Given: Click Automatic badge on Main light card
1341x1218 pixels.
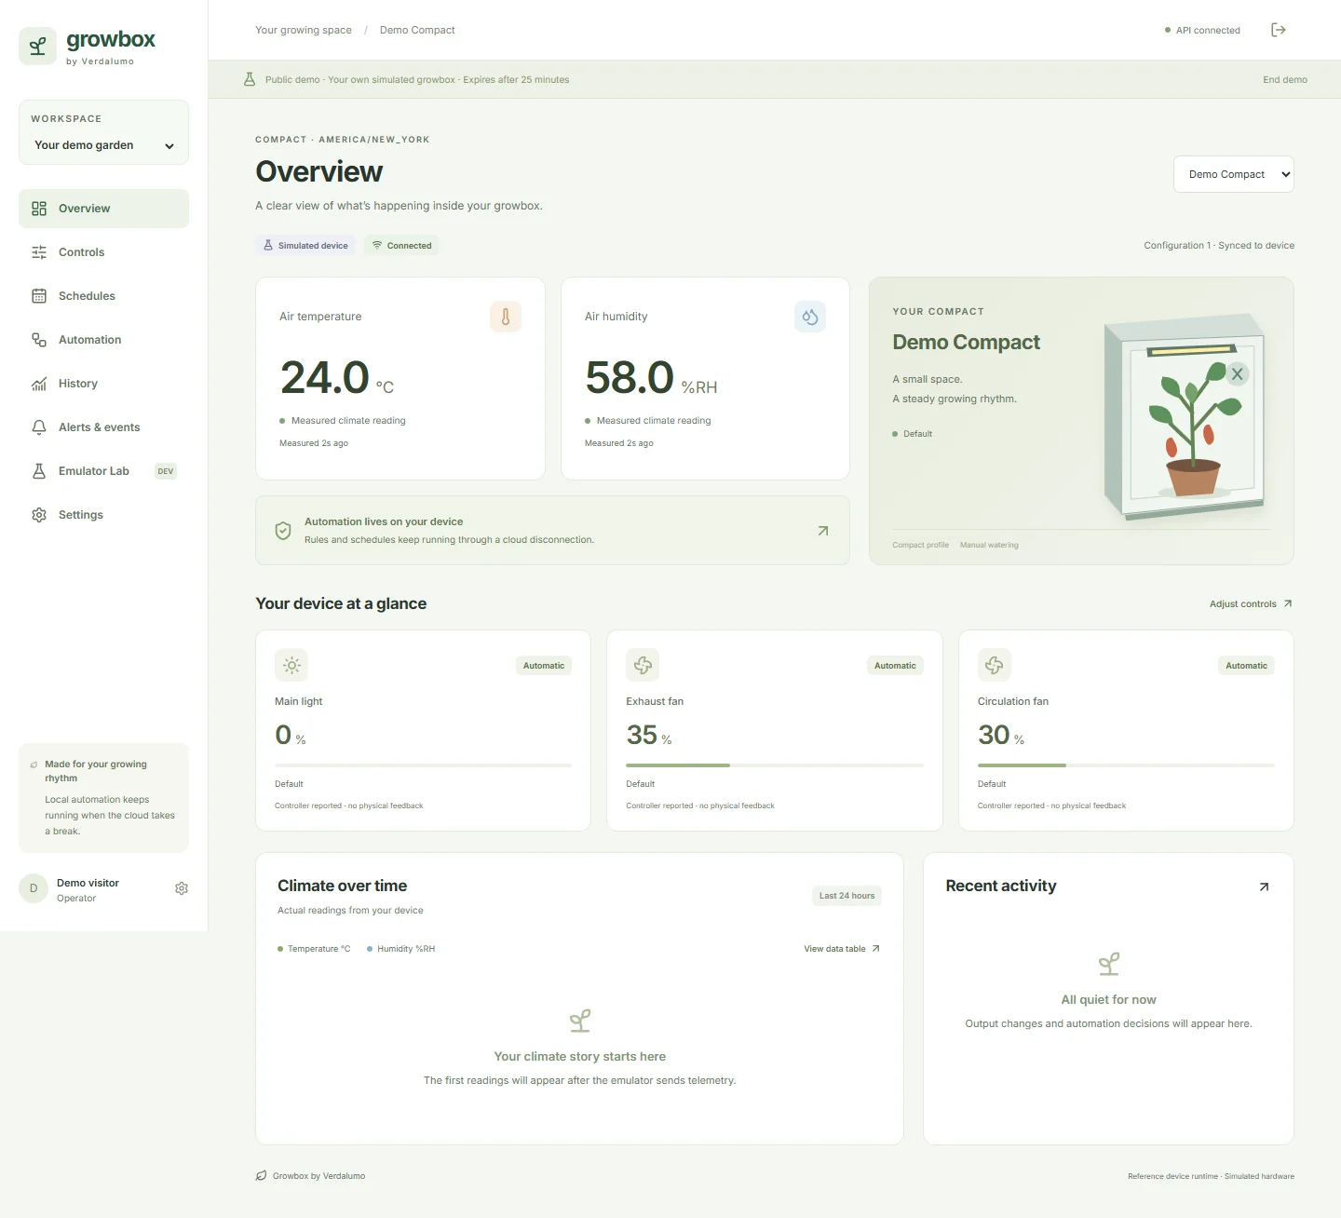Looking at the screenshot, I should [x=544, y=666].
